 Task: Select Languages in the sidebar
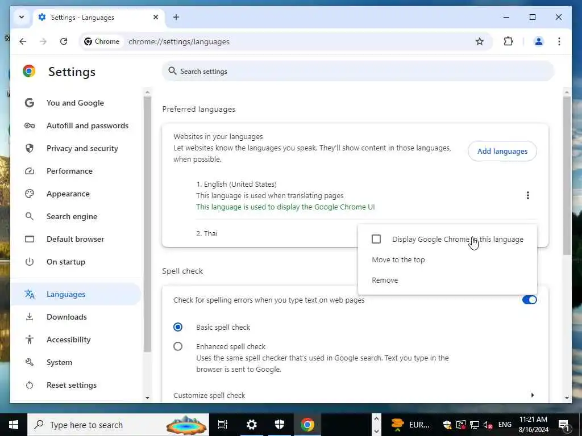76,294
